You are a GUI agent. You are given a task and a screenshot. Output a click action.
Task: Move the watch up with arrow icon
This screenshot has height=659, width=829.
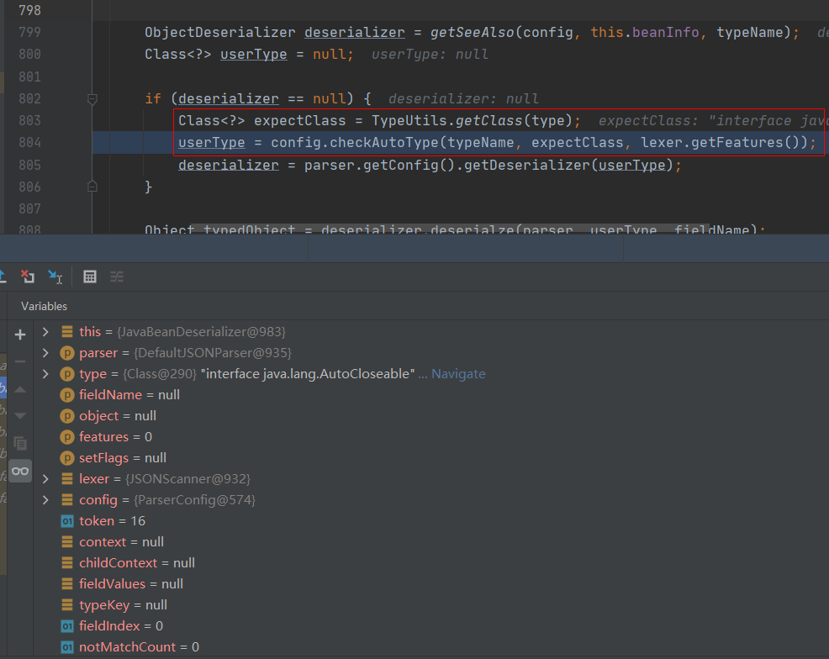tap(20, 389)
